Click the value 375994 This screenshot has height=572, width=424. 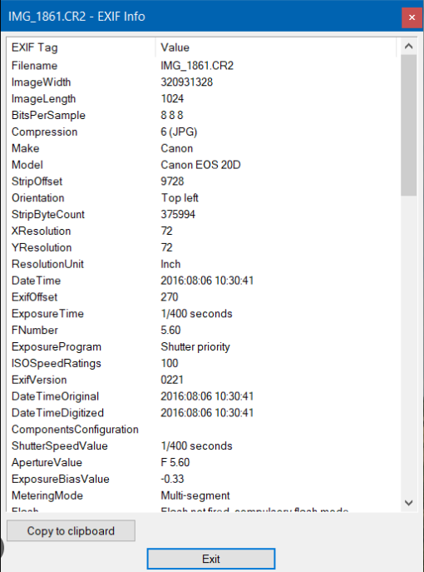point(178,215)
